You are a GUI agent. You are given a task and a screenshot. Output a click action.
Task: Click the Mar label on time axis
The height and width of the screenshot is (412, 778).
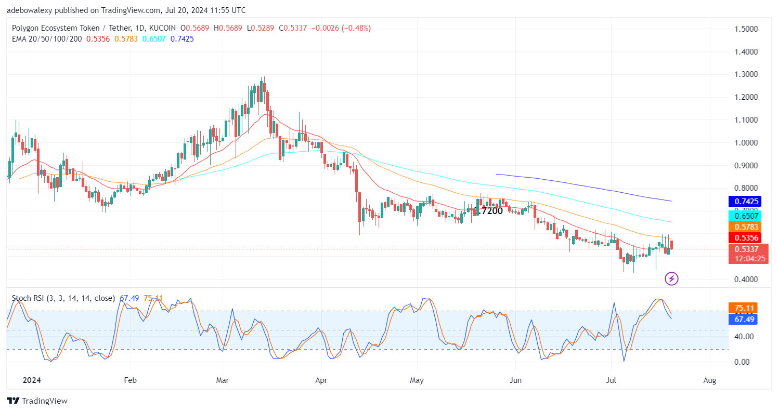(222, 380)
